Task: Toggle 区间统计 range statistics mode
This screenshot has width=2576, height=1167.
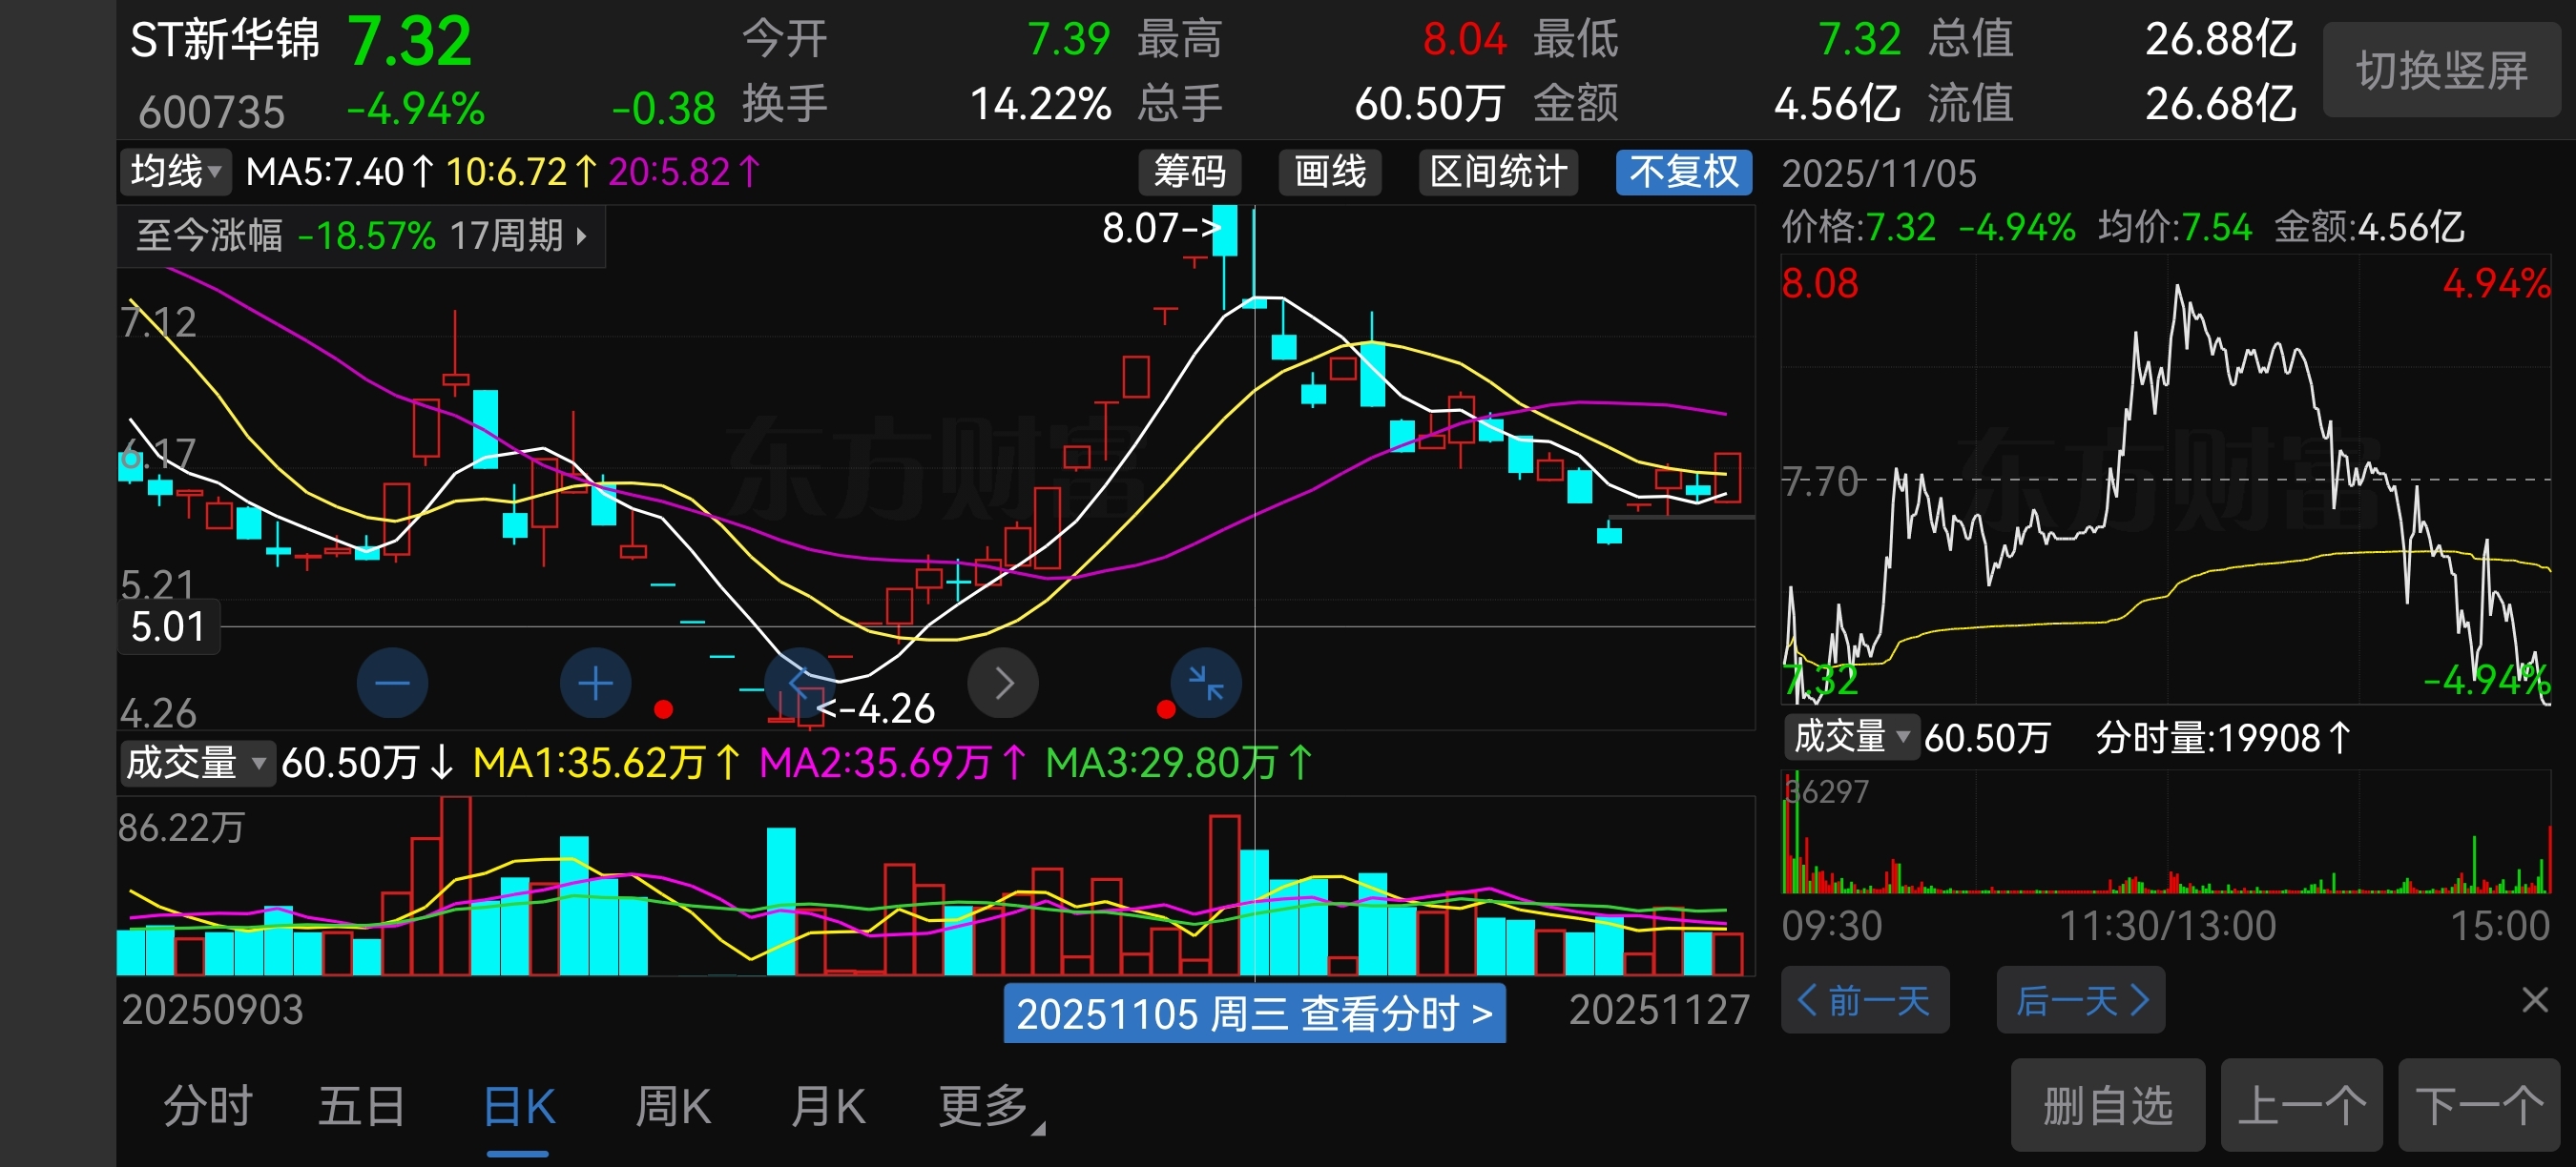Action: coord(1497,172)
